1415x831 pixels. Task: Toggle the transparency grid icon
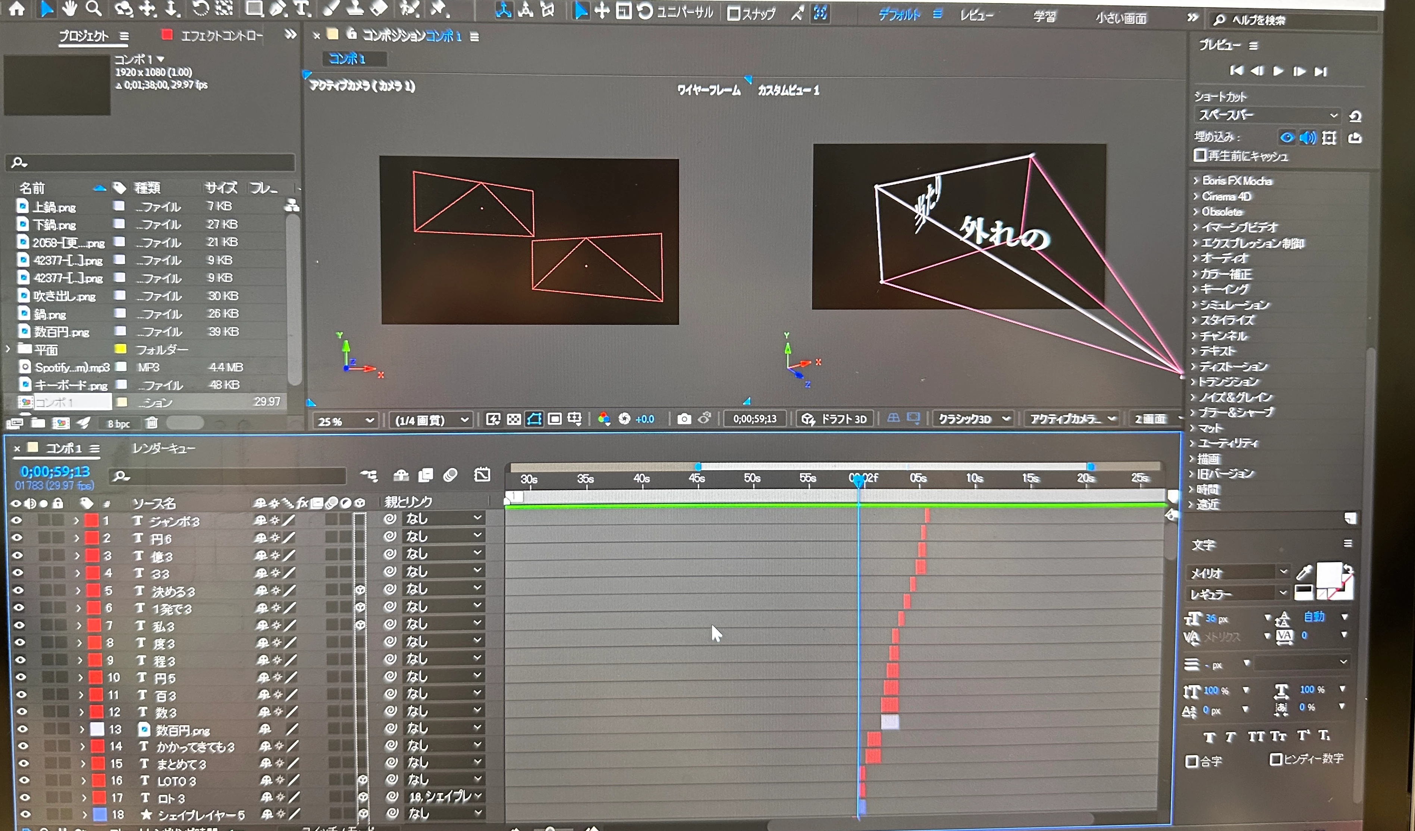click(x=514, y=420)
